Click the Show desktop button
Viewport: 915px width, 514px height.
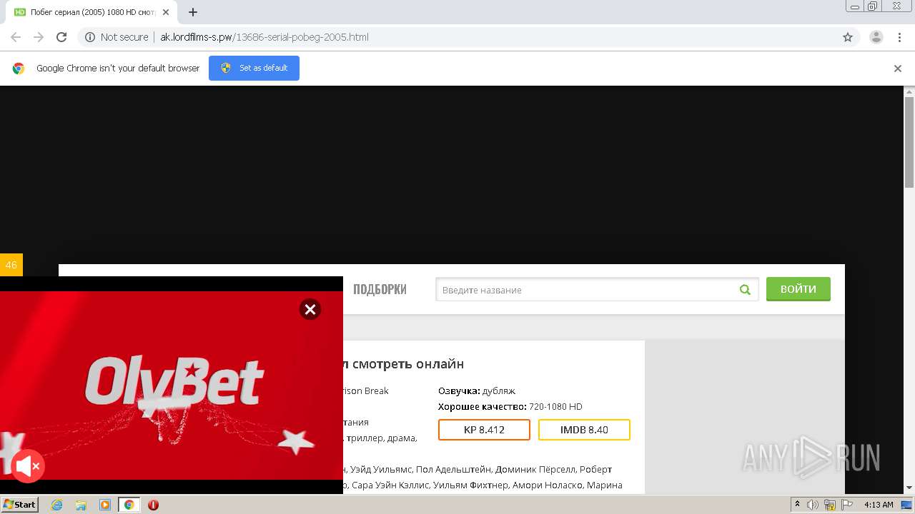[907, 505]
